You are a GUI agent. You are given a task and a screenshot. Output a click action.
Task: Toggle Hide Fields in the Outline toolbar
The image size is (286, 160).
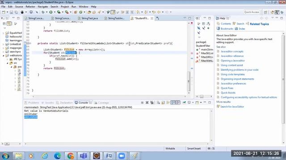click(198, 28)
